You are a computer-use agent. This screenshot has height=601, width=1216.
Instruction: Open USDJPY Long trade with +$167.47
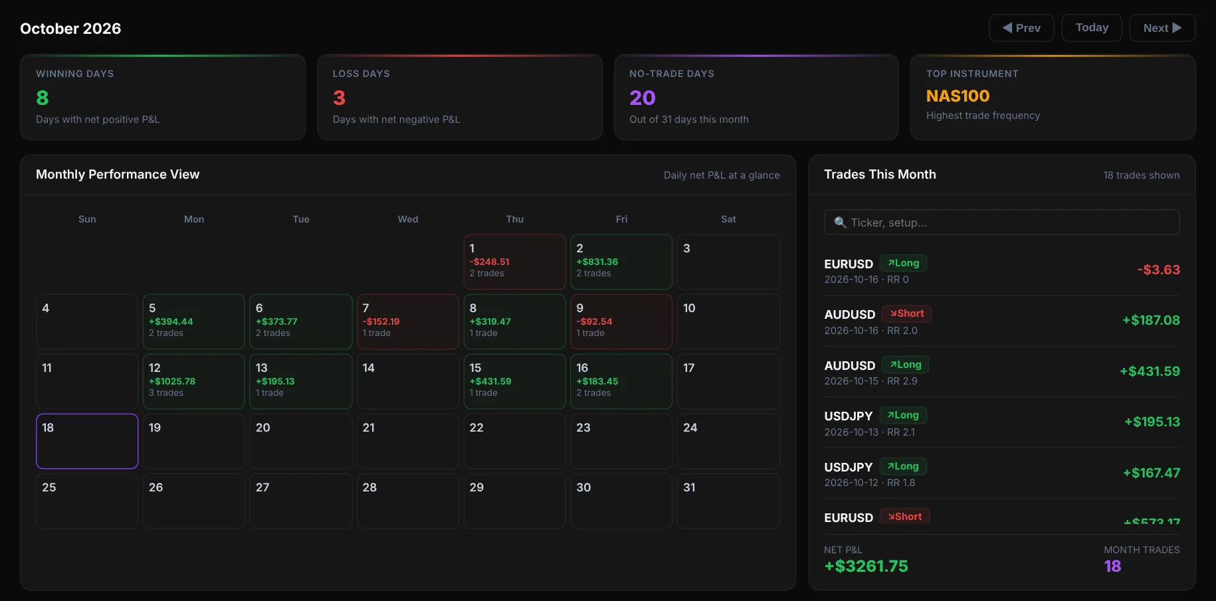(x=1001, y=473)
